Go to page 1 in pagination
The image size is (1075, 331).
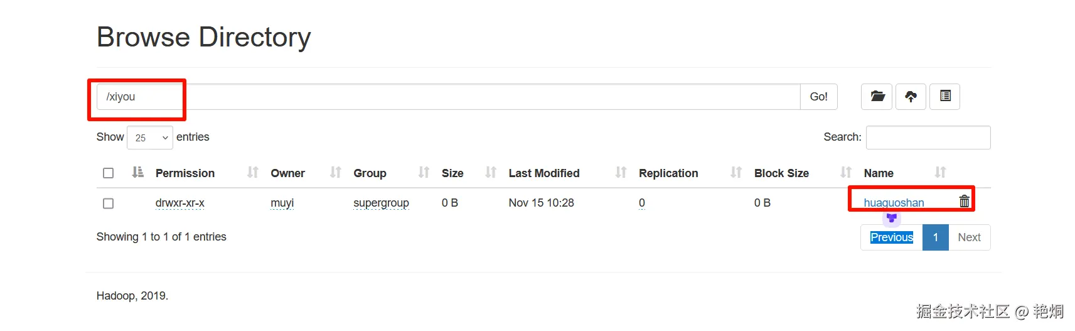pyautogui.click(x=935, y=237)
